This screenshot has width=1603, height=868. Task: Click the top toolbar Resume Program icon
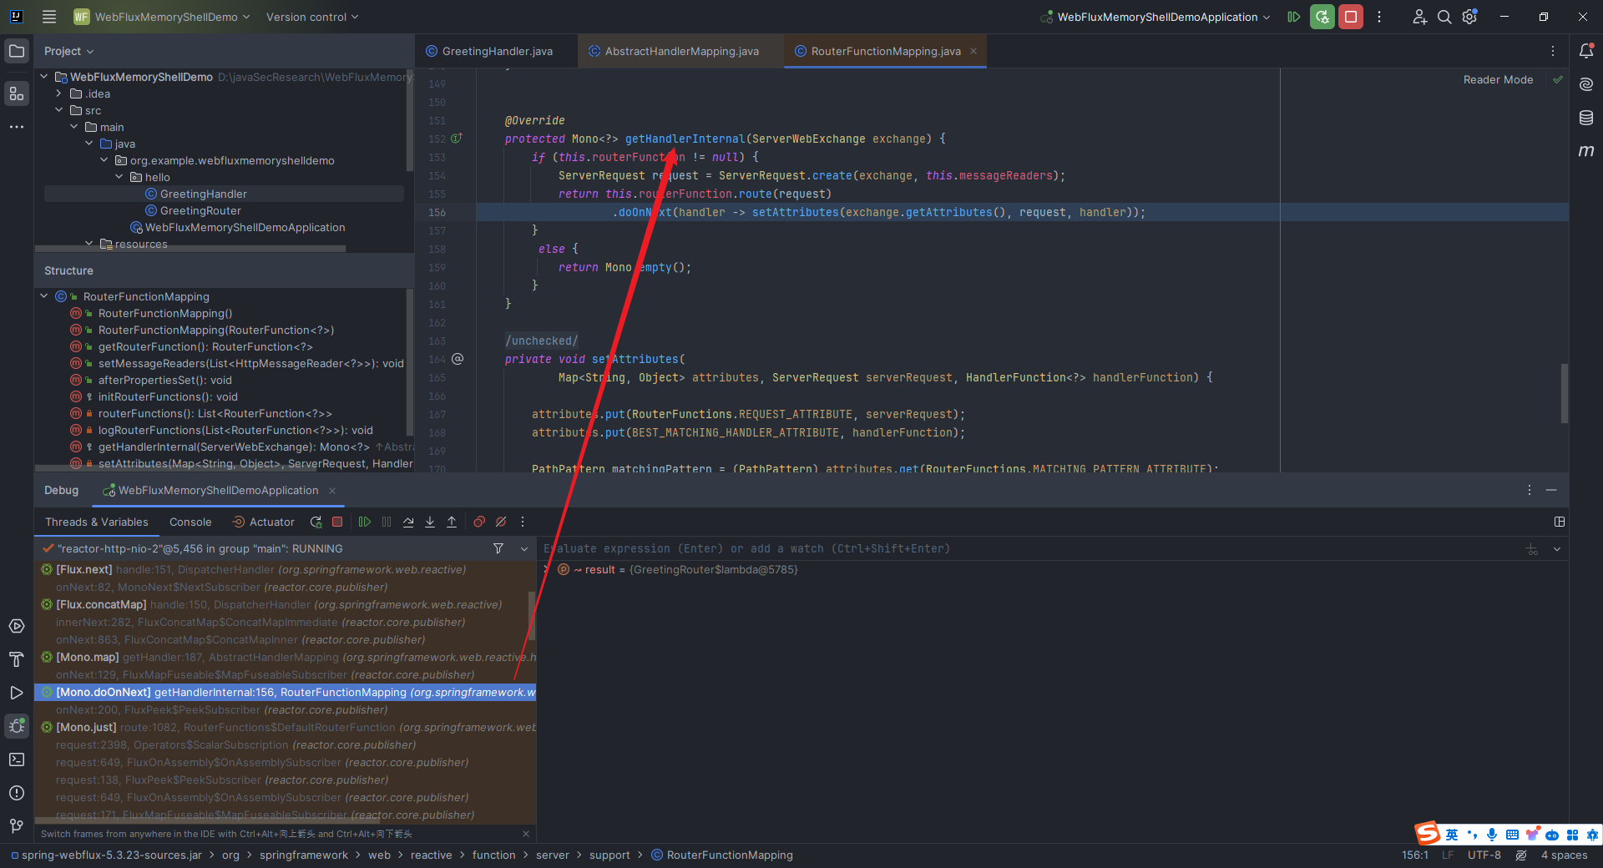(1294, 17)
